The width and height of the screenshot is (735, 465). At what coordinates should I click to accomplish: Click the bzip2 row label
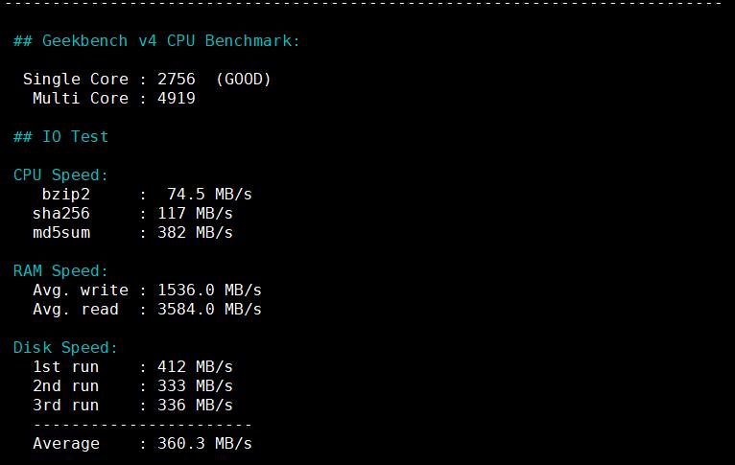pyautogui.click(x=65, y=195)
